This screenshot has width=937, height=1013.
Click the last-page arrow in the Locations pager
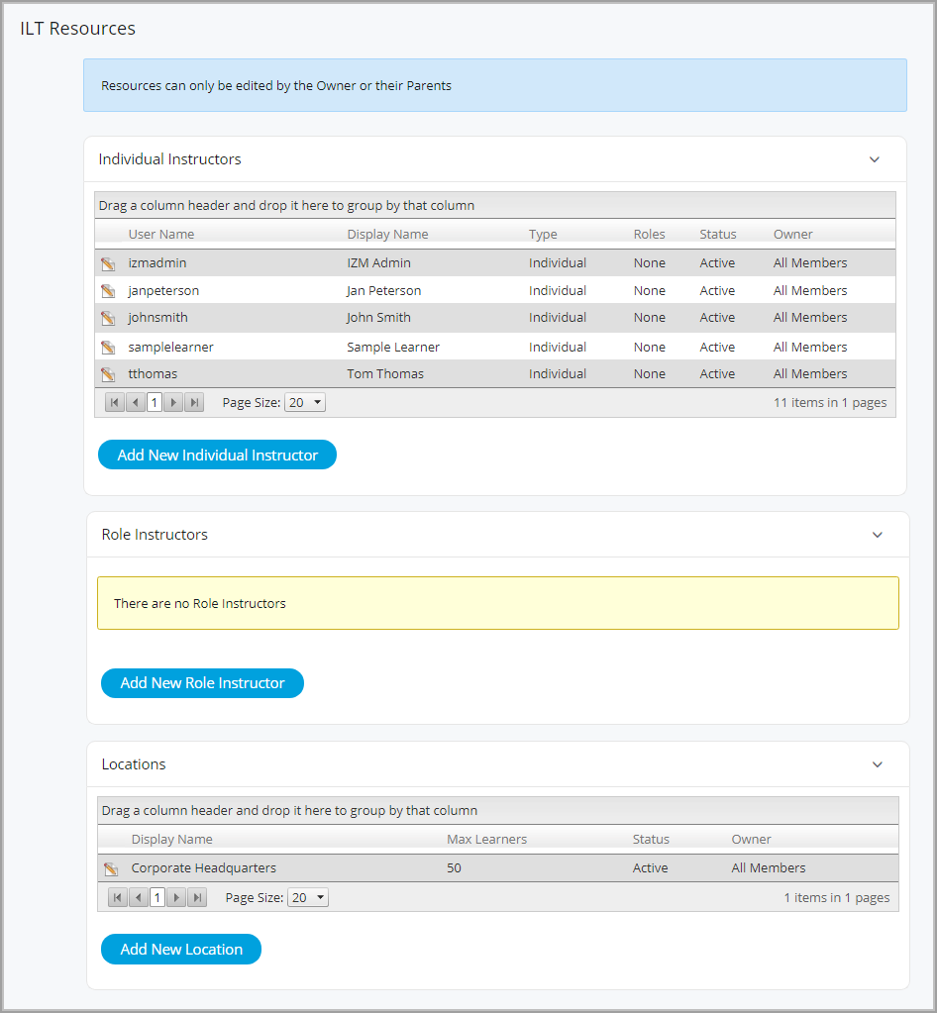pos(196,897)
